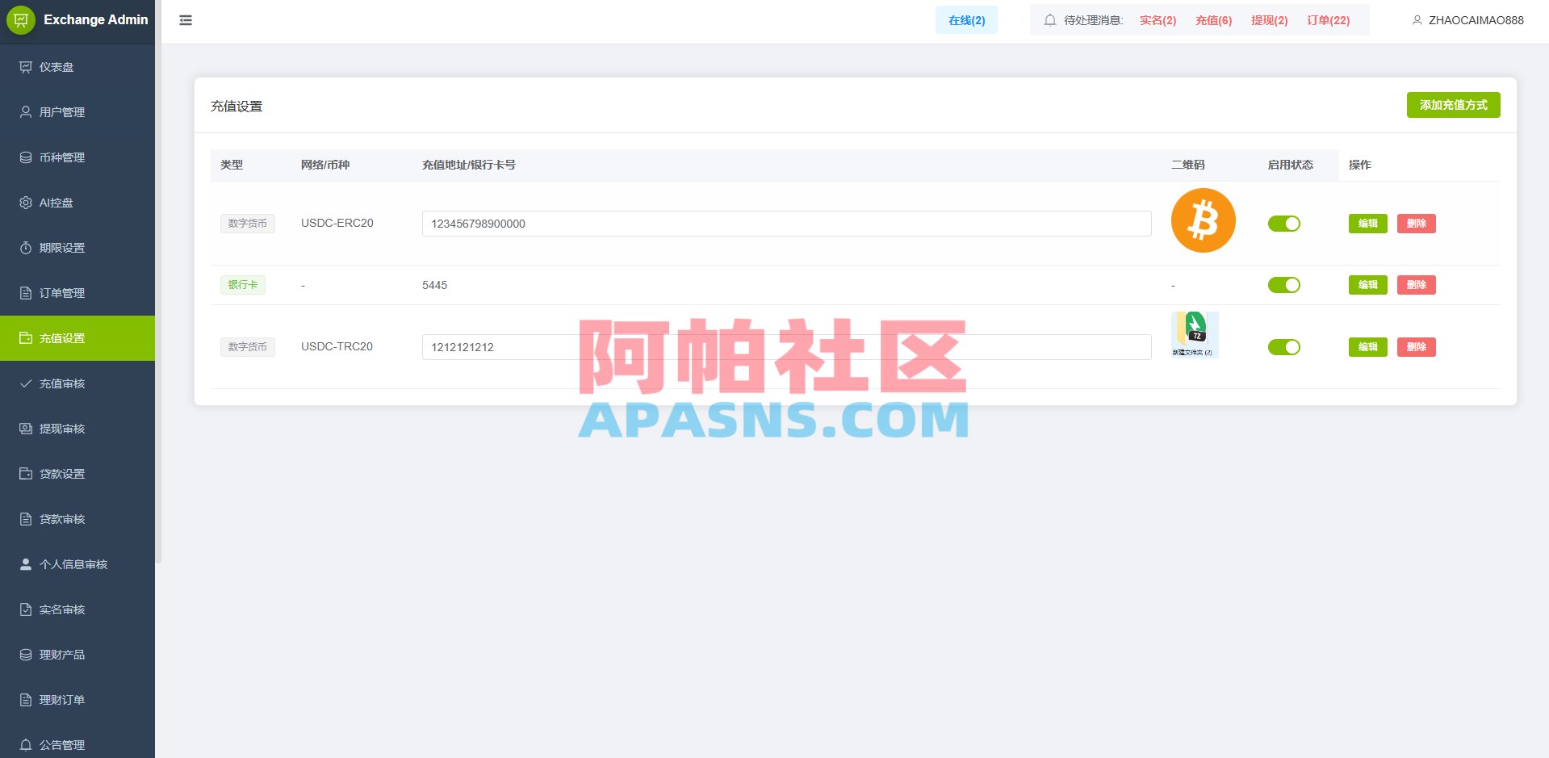Select 充值设置 in sidebar

[77, 338]
